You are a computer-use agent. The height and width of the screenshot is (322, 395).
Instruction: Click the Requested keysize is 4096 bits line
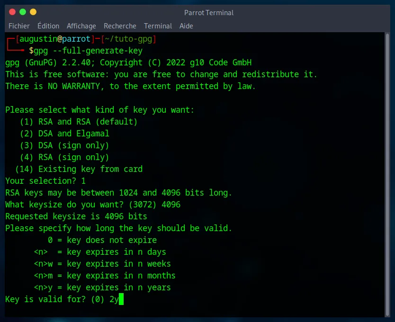[x=76, y=216]
